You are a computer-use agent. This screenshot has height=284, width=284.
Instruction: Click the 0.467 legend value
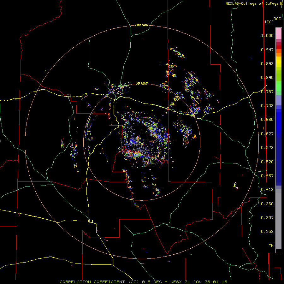(267, 176)
